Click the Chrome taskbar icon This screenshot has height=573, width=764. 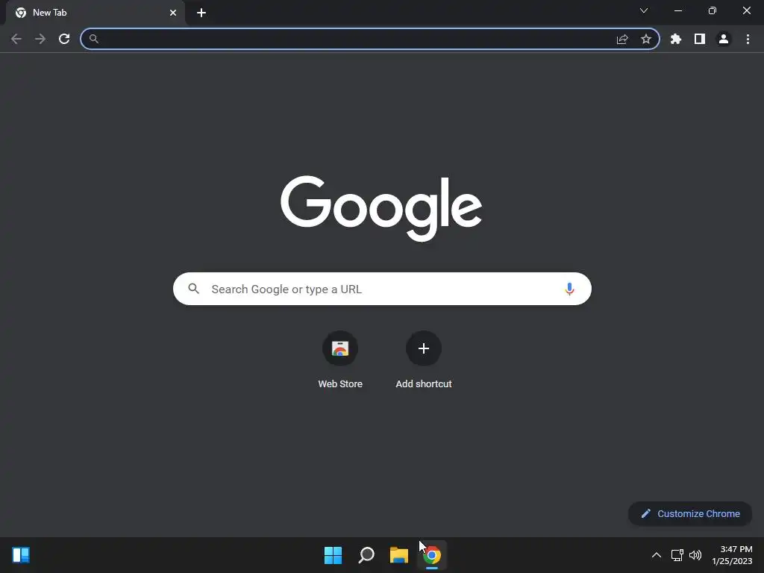[x=432, y=555]
